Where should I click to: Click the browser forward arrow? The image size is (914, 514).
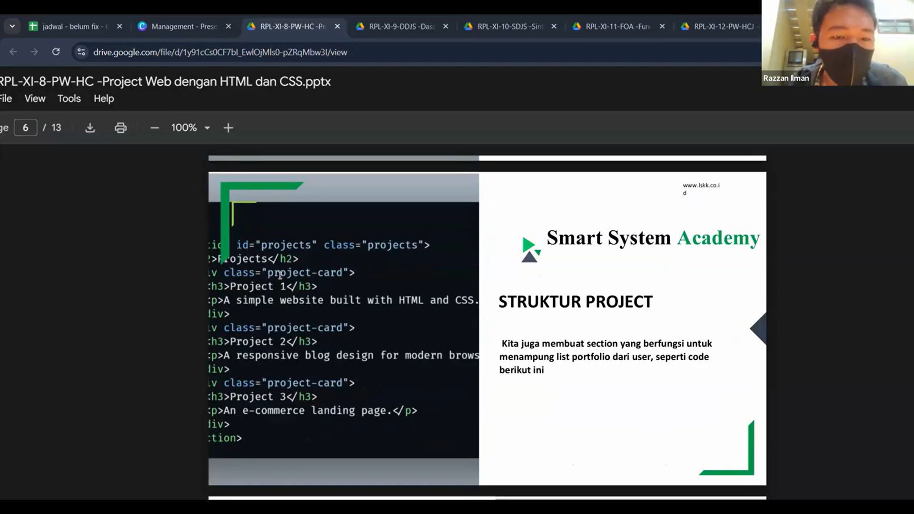[34, 52]
